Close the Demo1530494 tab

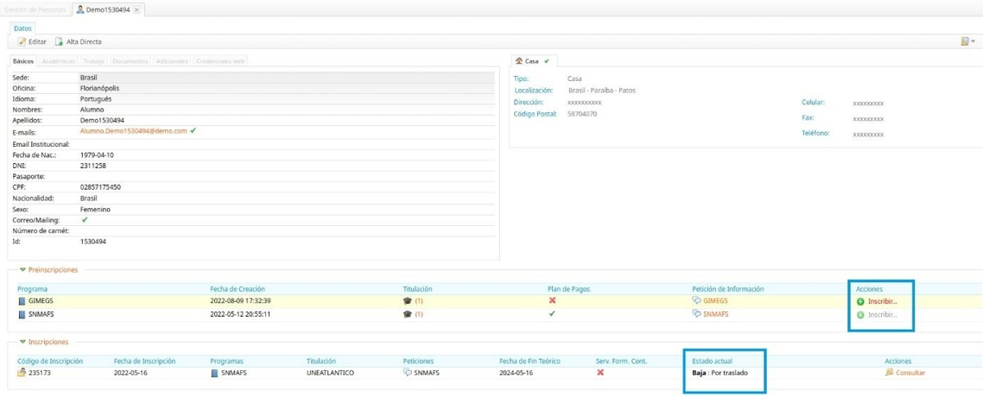pyautogui.click(x=136, y=9)
